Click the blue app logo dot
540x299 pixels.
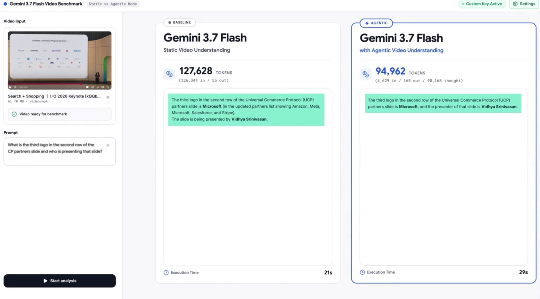pyautogui.click(x=5, y=4)
